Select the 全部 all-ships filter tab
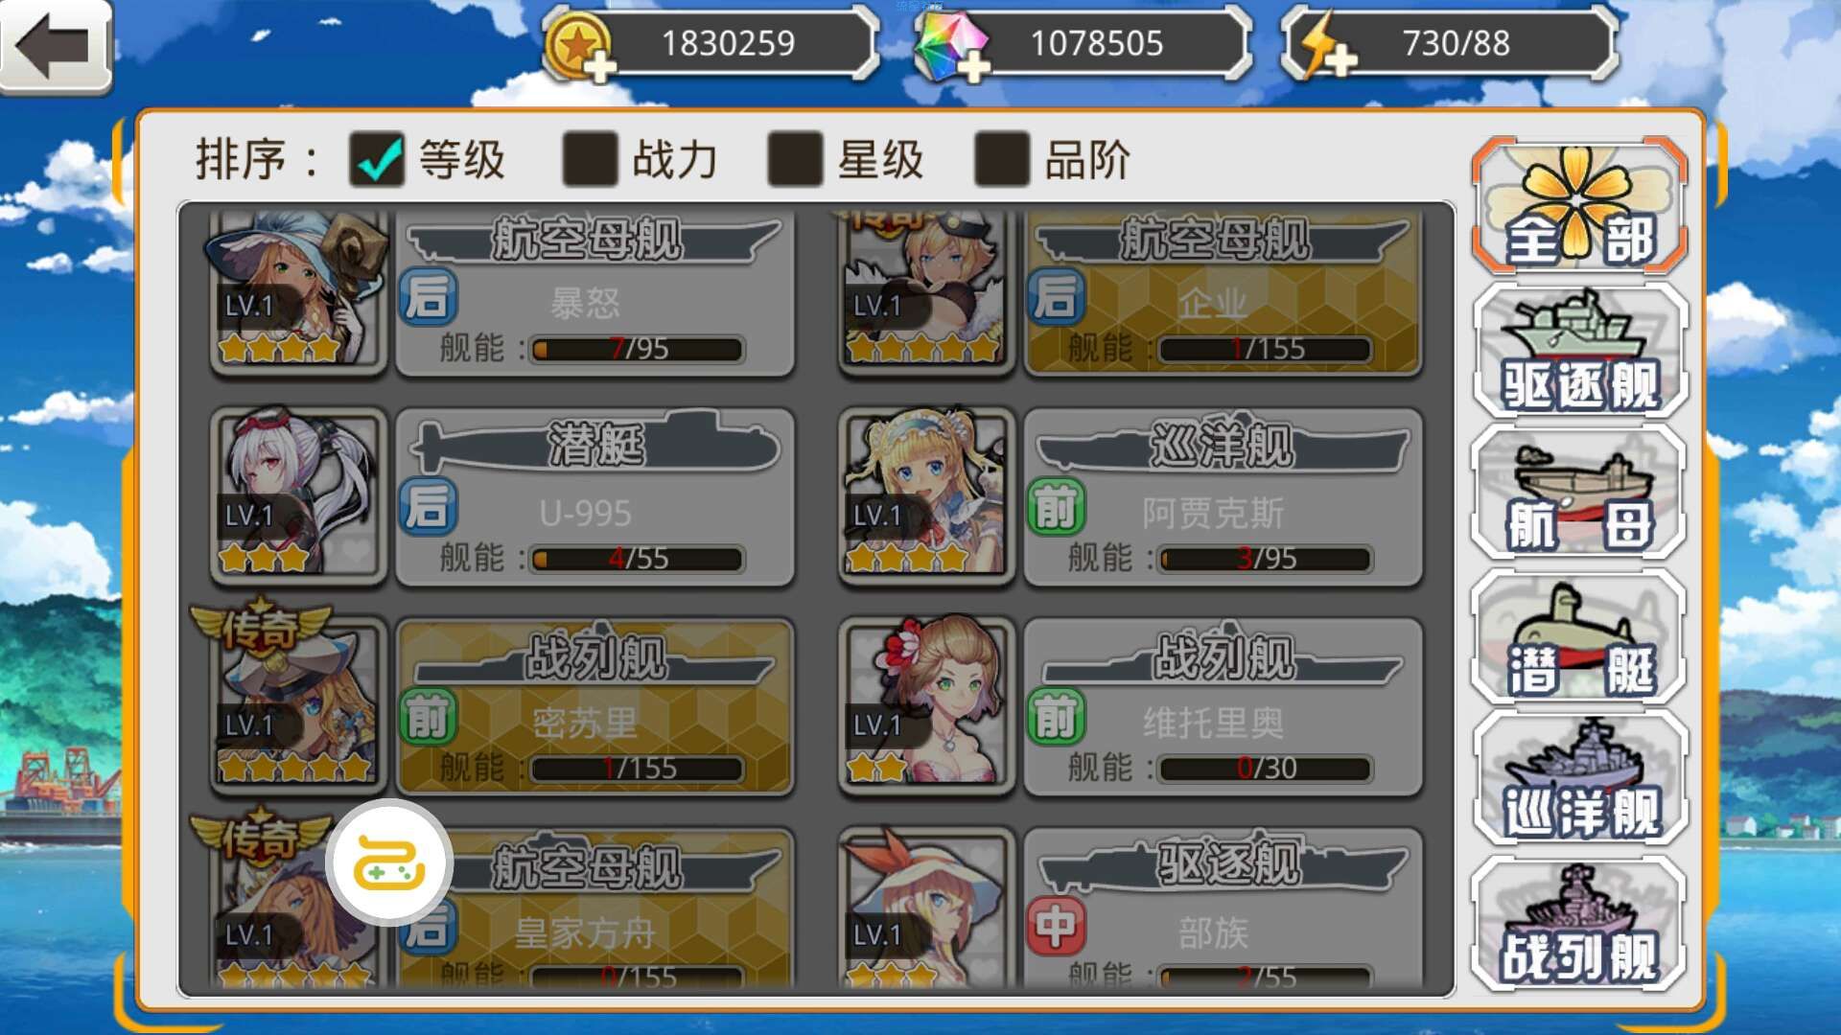 click(x=1579, y=205)
